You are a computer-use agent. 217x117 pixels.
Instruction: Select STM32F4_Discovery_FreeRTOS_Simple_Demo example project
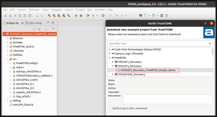coord(148,70)
